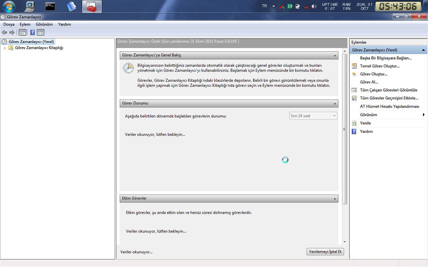Open the Görünüm submenu in Eylemler pane
Viewport: 428px width, 267px height.
388,115
